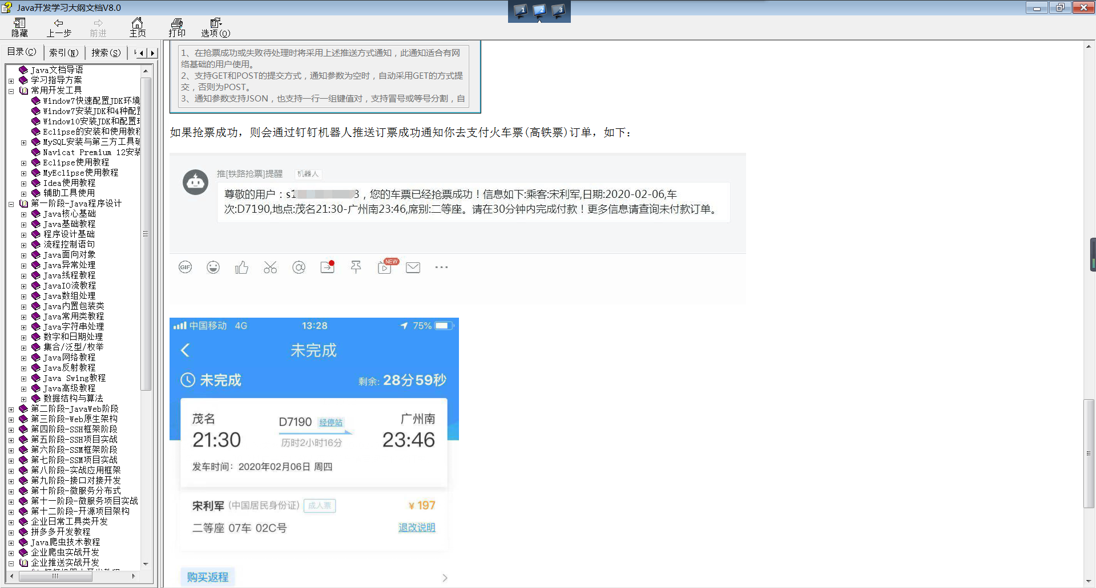Click the tree panel scroll-up arrow
1096x588 pixels.
pos(146,71)
